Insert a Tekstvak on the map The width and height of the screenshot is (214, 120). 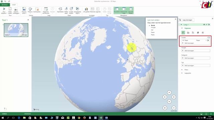click(92, 10)
